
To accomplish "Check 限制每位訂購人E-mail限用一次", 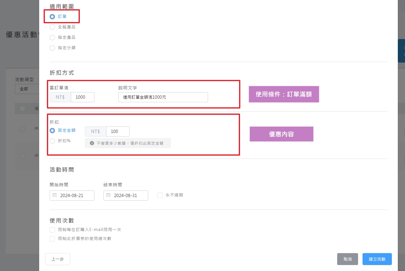I will tap(52, 230).
